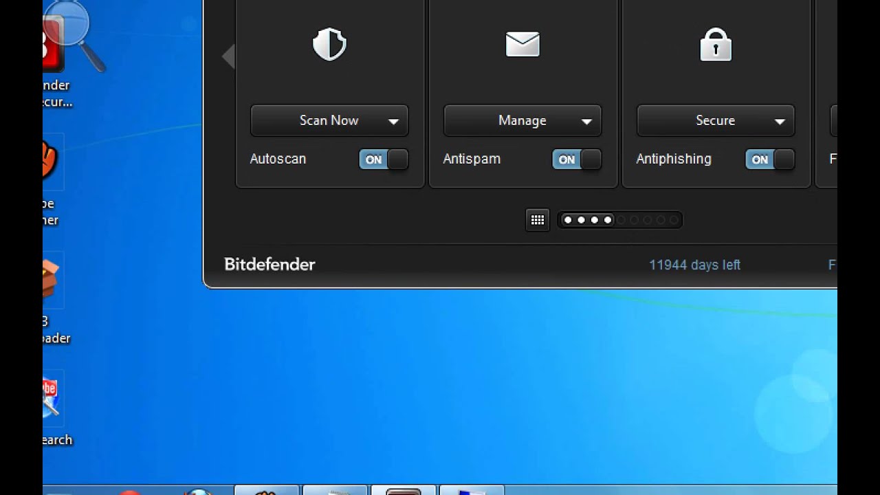This screenshot has width=880, height=495.
Task: Click the Antispam label
Action: click(x=472, y=159)
